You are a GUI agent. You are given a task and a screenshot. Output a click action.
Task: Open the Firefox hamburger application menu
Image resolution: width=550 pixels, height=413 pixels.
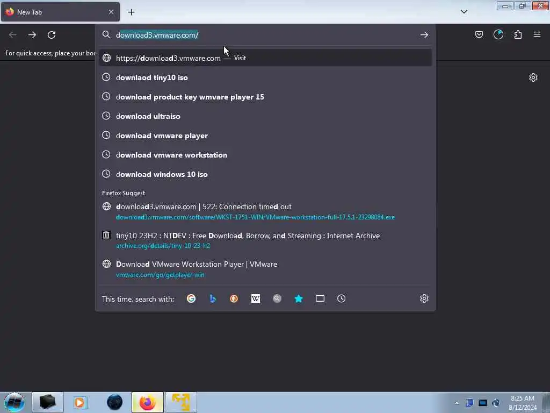coord(537,34)
